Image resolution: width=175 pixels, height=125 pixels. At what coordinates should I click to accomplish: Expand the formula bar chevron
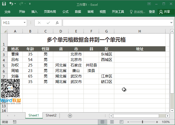[171, 23]
